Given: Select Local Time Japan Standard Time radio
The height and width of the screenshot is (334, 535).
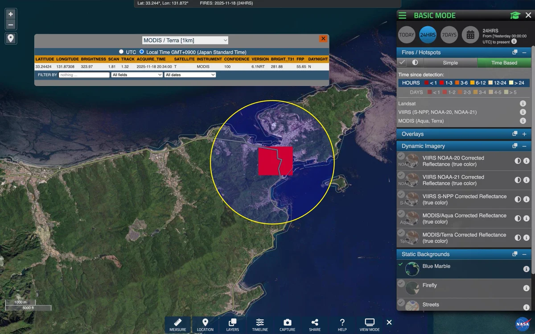Looking at the screenshot, I should (x=142, y=52).
